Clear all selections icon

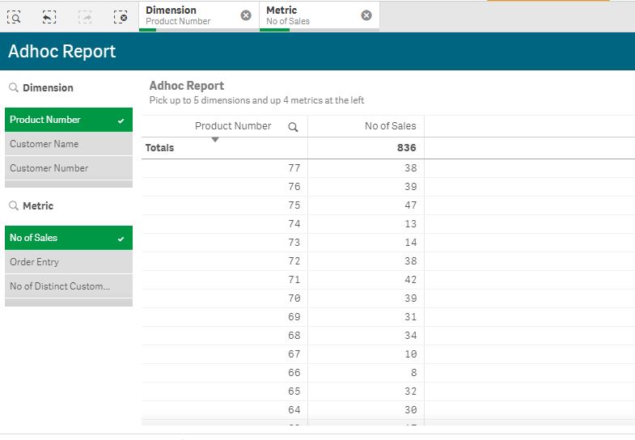[121, 16]
